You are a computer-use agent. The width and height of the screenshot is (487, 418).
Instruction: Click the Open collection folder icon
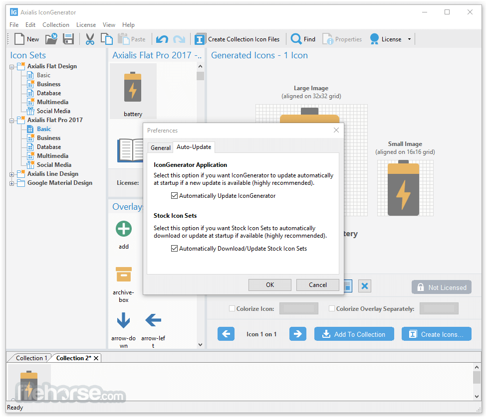(51, 39)
